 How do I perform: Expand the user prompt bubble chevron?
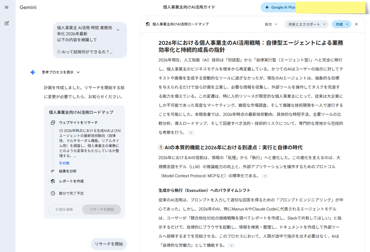[x=118, y=30]
